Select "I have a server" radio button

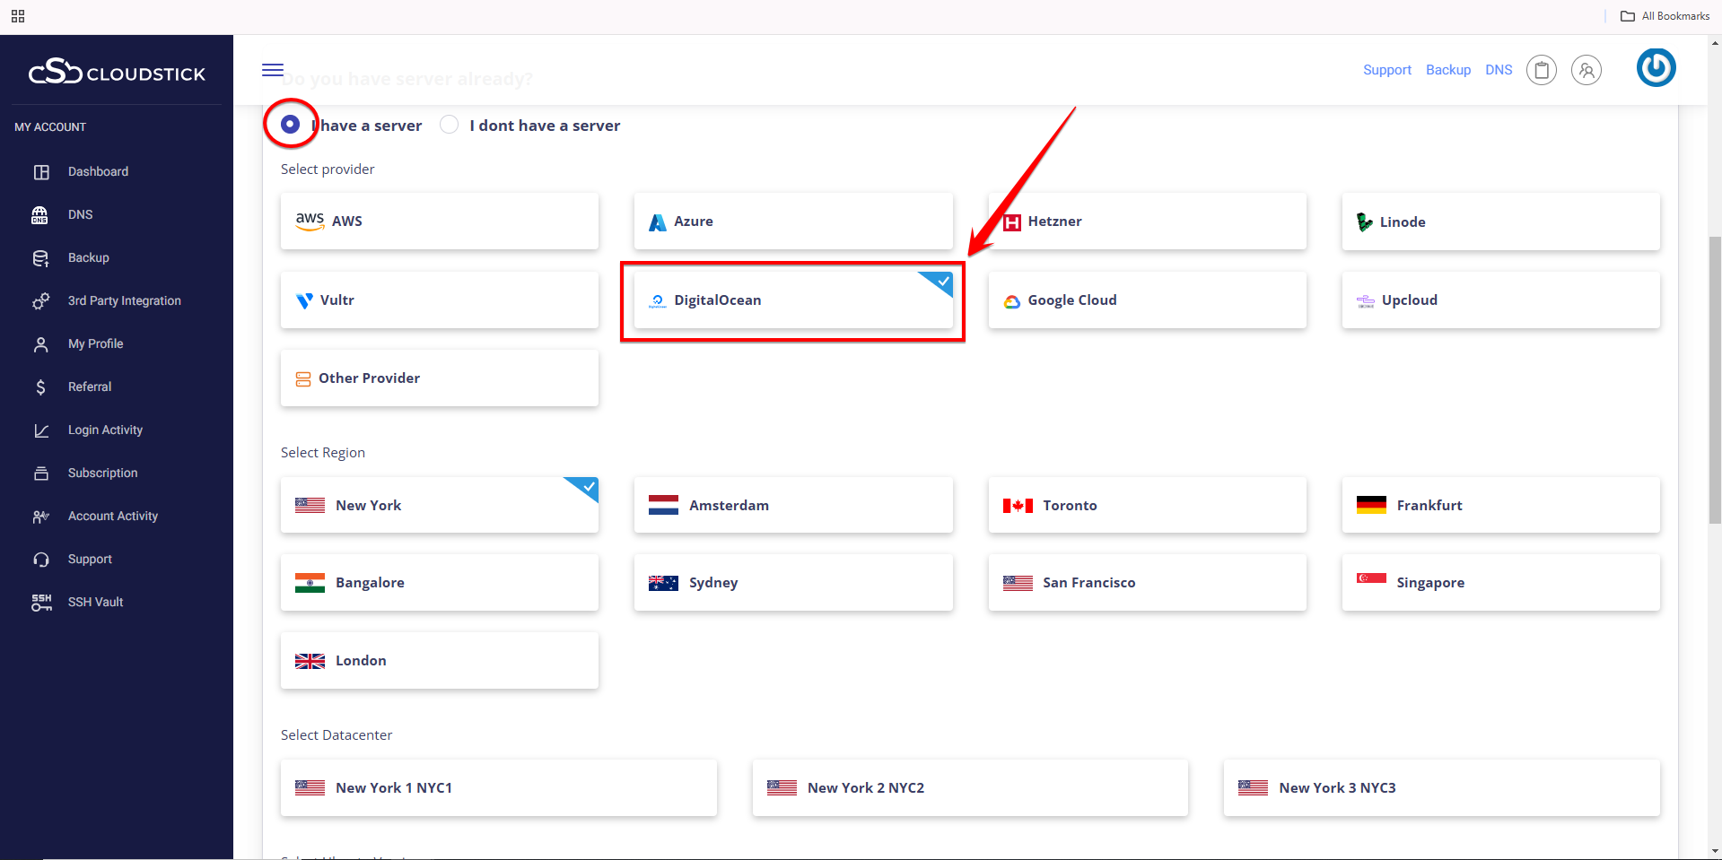(290, 125)
